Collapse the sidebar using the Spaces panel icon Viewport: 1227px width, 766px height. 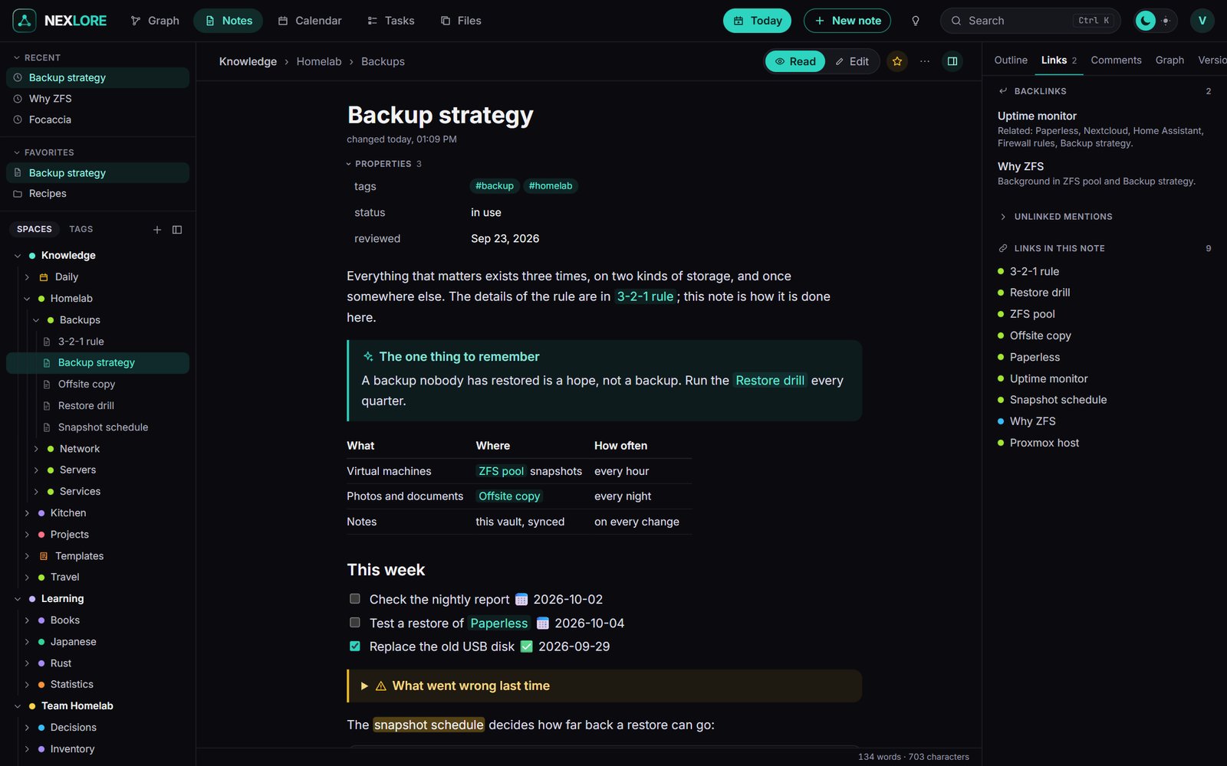click(177, 230)
